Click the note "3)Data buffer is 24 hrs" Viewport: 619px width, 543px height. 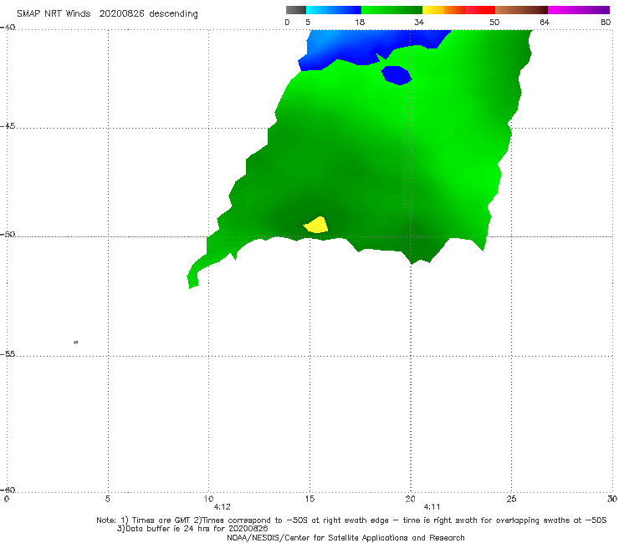pyautogui.click(x=192, y=529)
